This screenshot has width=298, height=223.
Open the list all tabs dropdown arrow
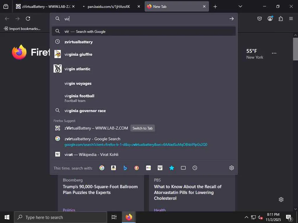[x=240, y=6]
